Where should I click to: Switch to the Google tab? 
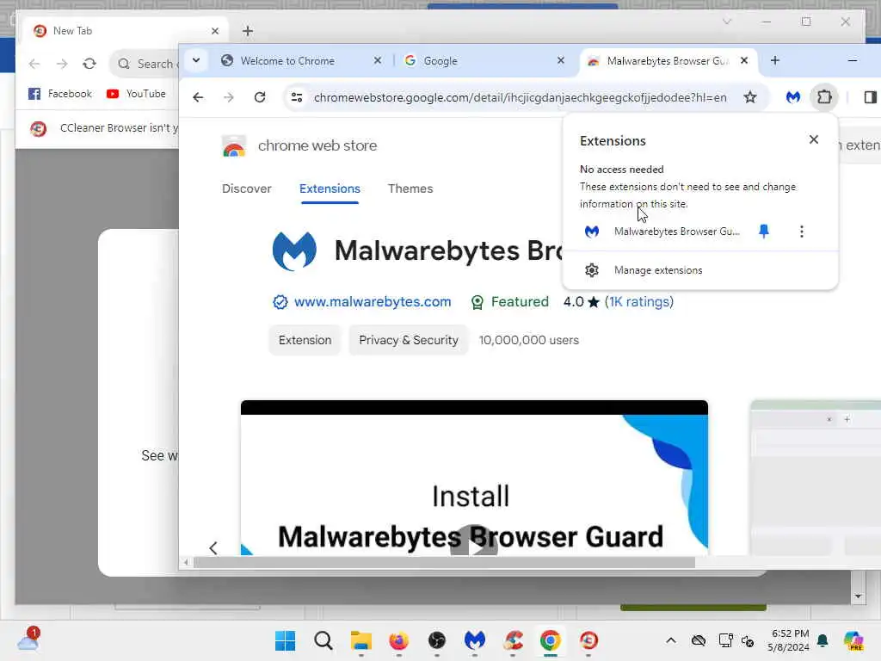point(440,61)
